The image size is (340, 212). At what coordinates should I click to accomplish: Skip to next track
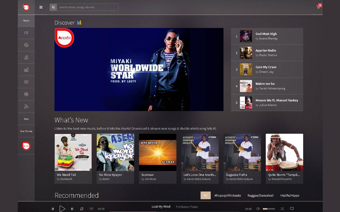pyautogui.click(x=72, y=209)
